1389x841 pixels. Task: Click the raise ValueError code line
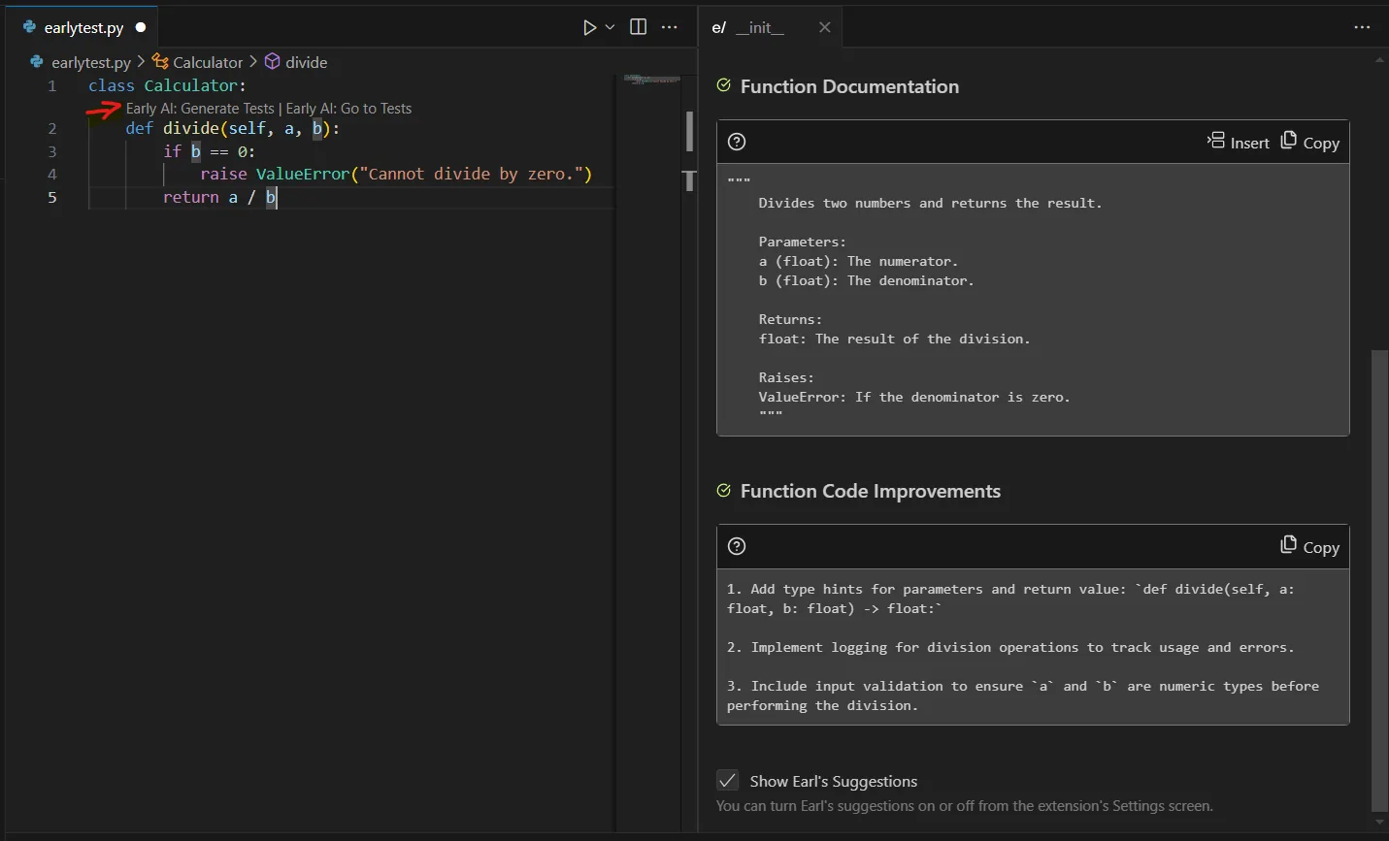coord(396,174)
